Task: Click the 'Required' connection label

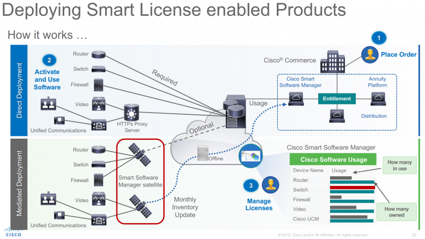Action: [165, 78]
